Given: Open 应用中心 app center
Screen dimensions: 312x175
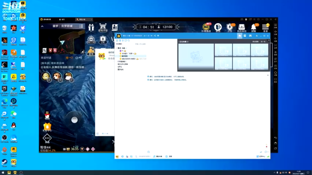Looking at the screenshot, I should [261, 157].
